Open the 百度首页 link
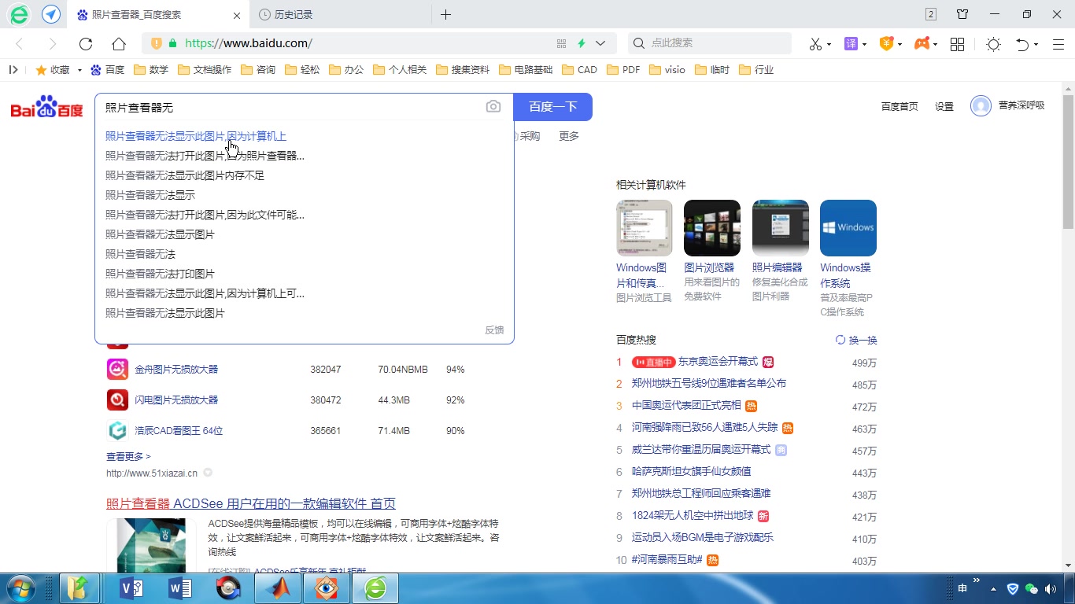This screenshot has height=604, width=1075. click(900, 106)
